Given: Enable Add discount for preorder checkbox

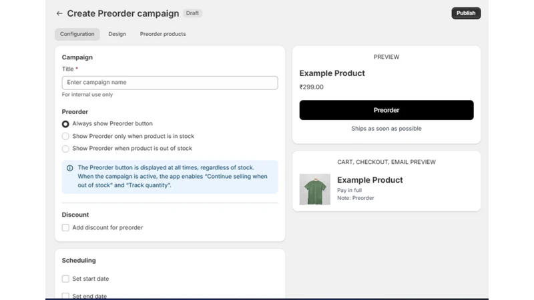Looking at the screenshot, I should (x=65, y=227).
